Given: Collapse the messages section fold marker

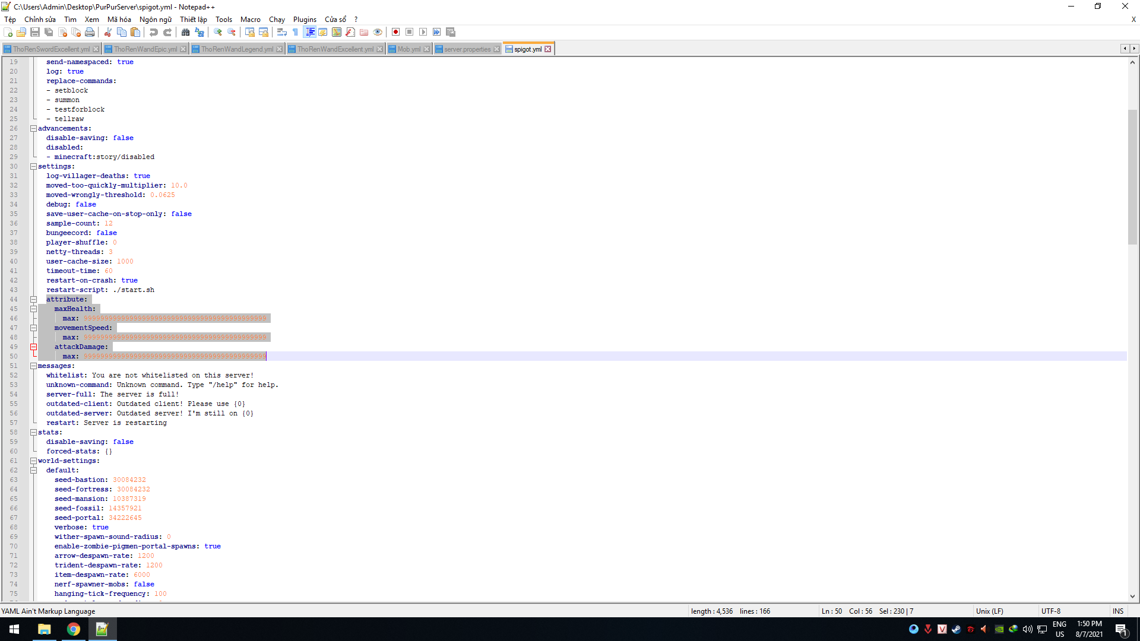Looking at the screenshot, I should click(x=34, y=366).
